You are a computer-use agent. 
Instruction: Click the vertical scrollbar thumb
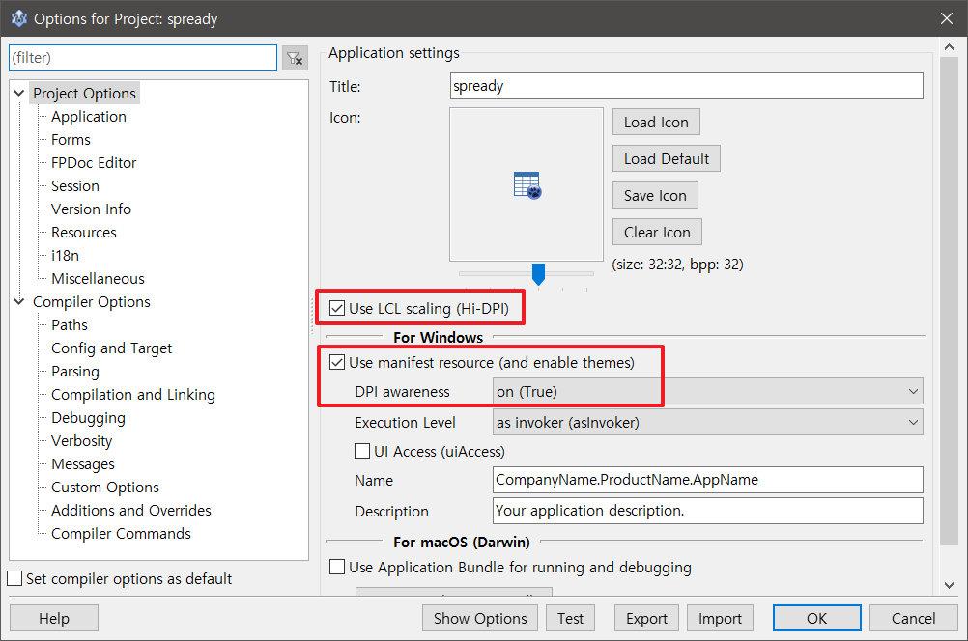click(950, 302)
